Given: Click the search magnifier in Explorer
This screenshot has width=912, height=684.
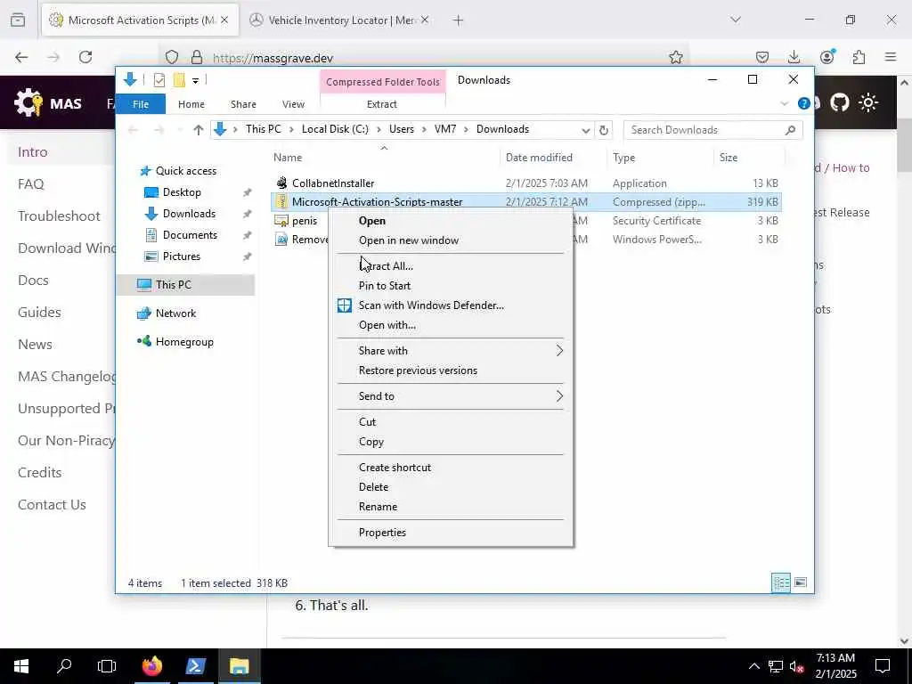Looking at the screenshot, I should tap(790, 130).
